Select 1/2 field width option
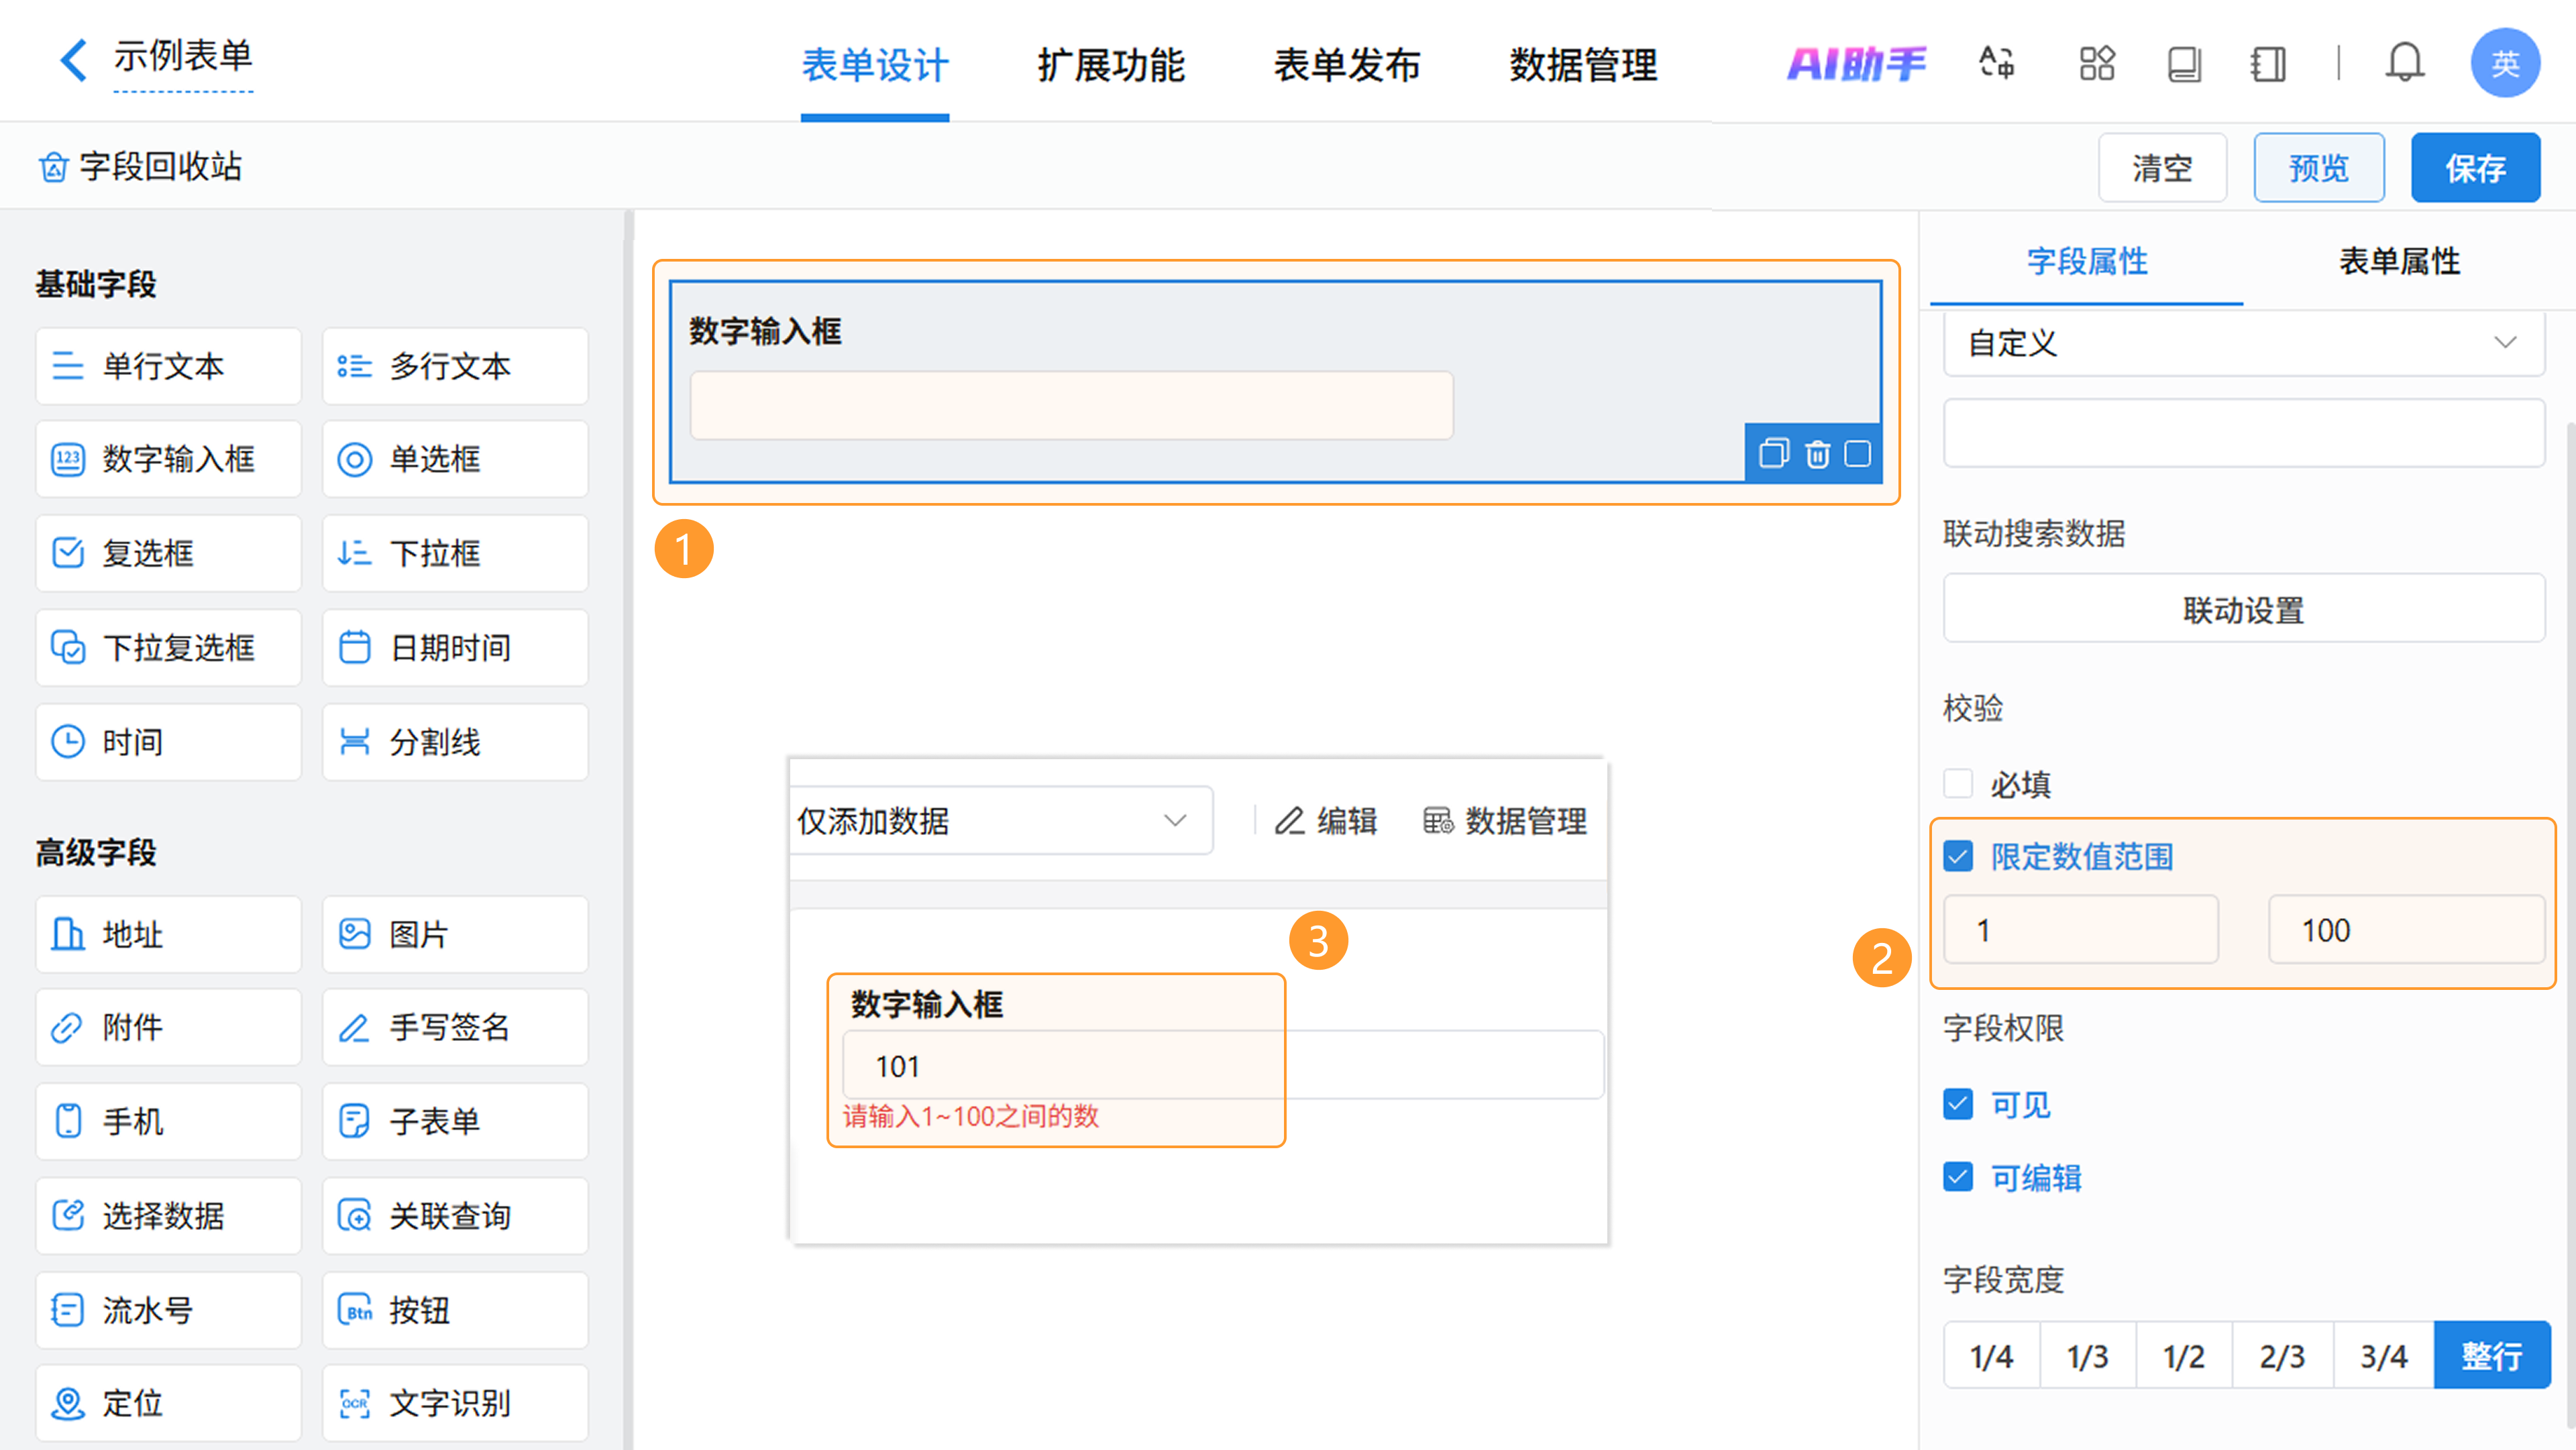 pos(2183,1356)
